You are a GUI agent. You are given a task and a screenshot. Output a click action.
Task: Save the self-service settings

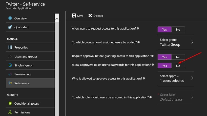pyautogui.click(x=77, y=16)
